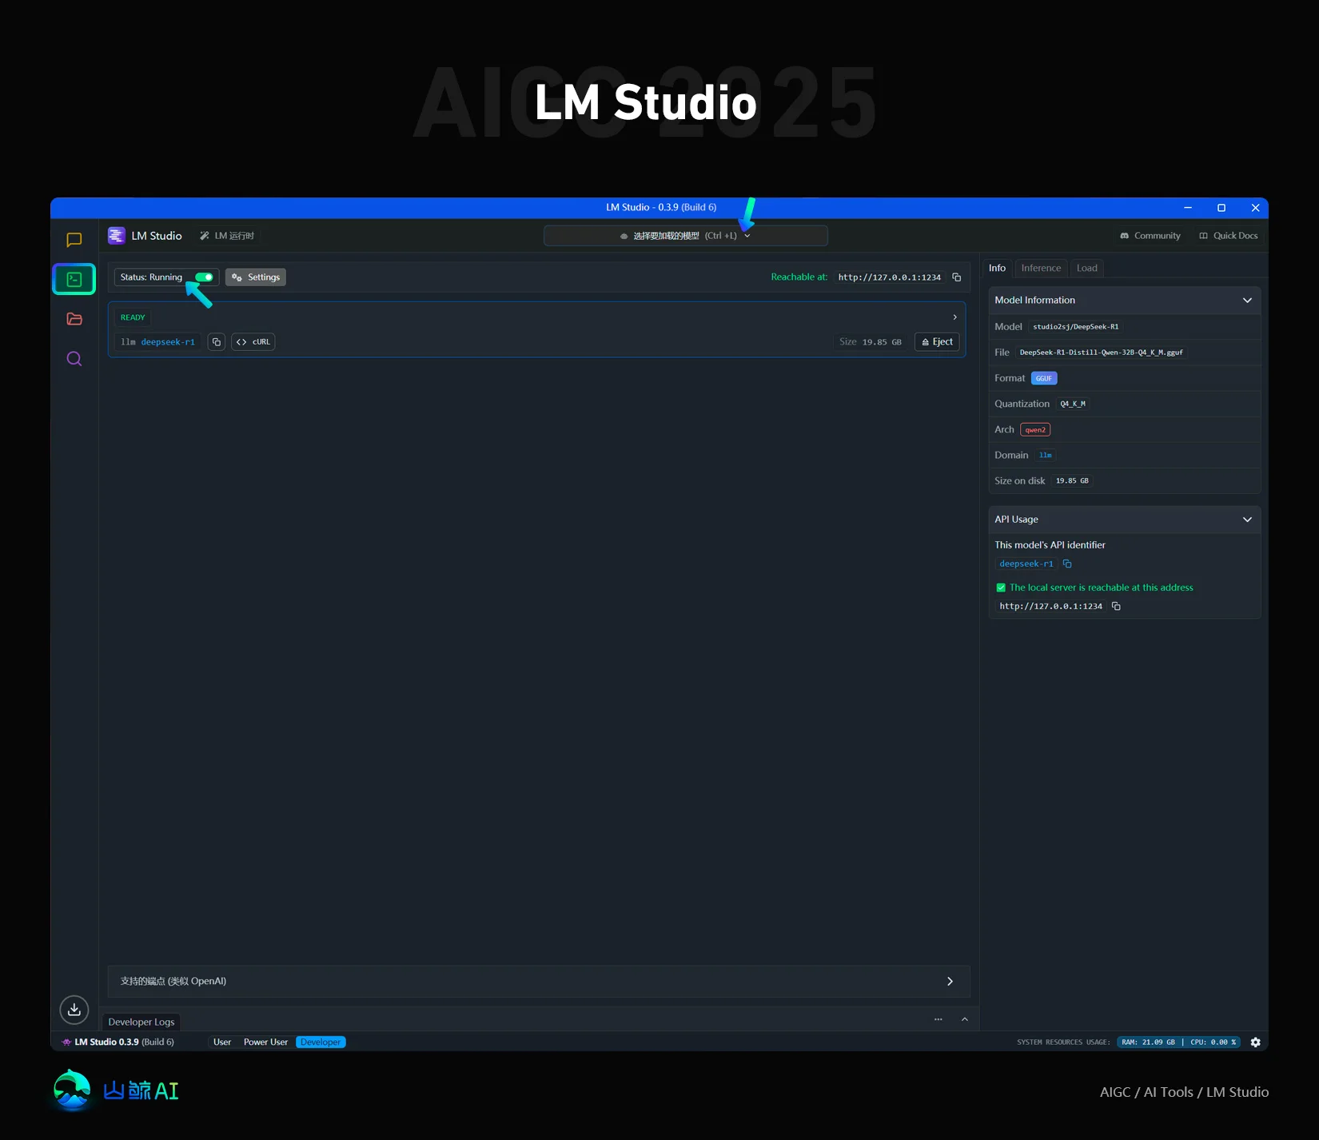
Task: Open My Models folder icon
Action: click(x=74, y=319)
